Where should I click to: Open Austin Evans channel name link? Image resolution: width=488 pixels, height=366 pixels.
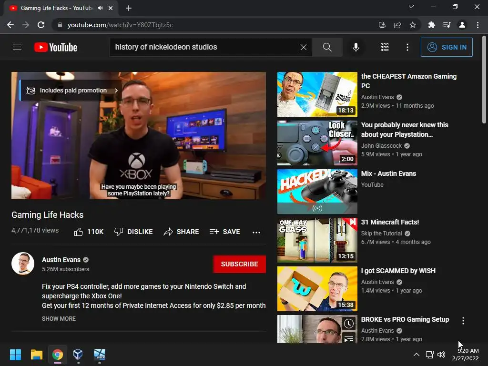tap(61, 260)
